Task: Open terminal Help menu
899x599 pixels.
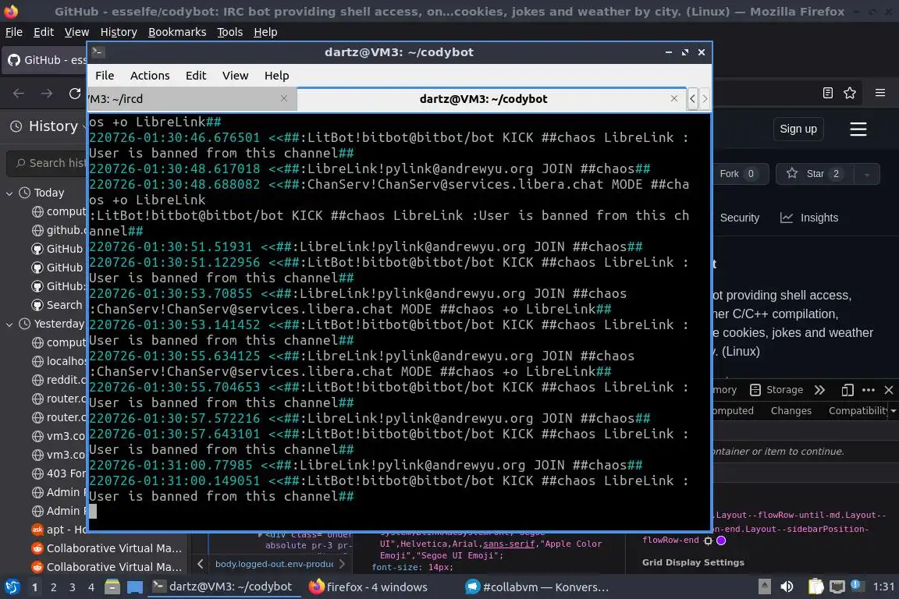Action: click(x=276, y=76)
